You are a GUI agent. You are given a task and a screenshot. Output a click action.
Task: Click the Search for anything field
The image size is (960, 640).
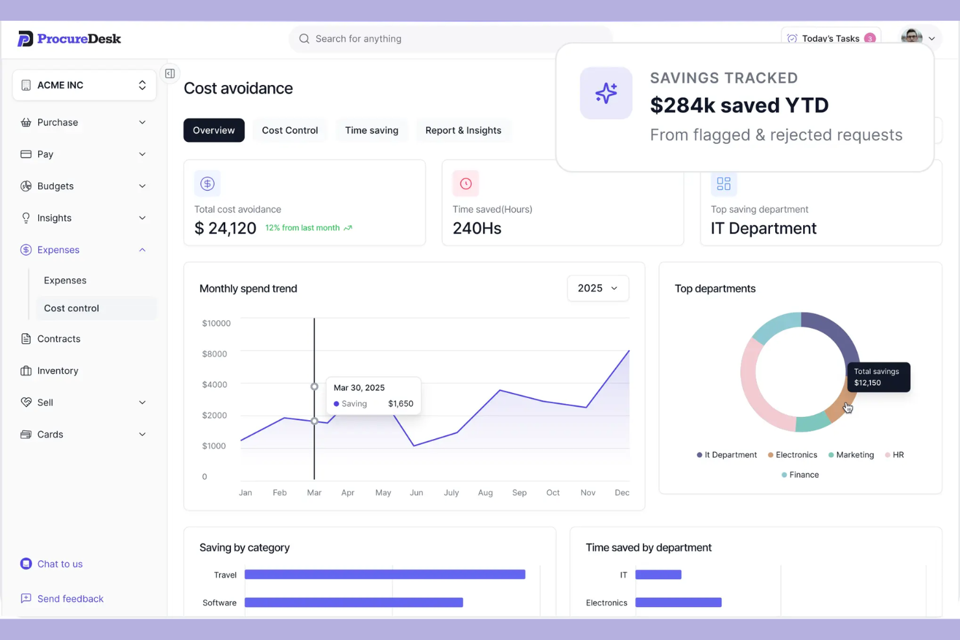coord(451,39)
